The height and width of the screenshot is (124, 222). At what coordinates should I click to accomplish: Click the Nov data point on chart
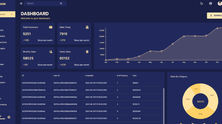[217, 28]
